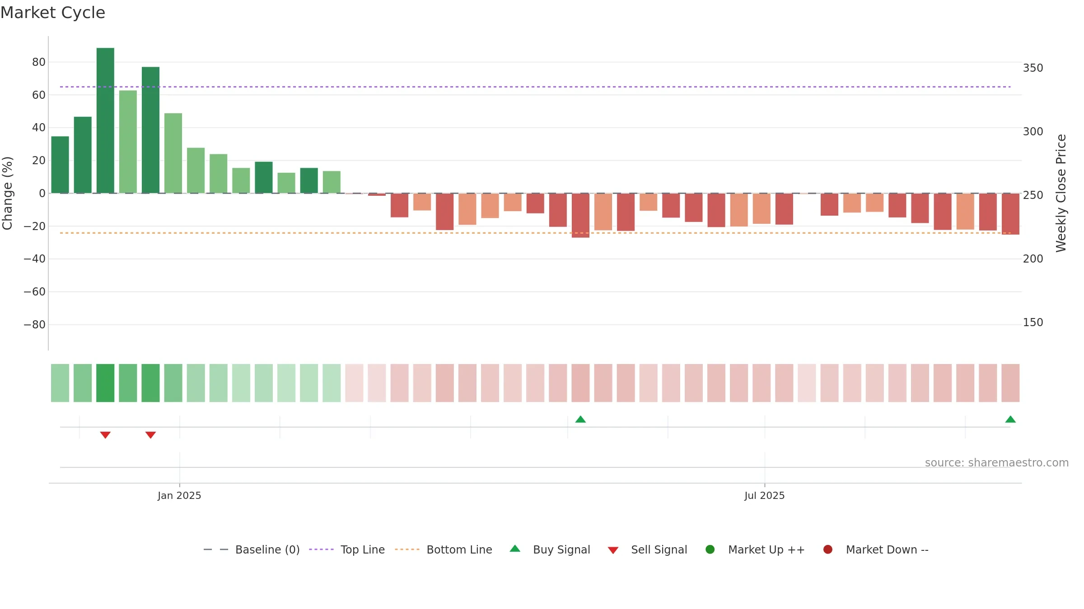Click the oldest dark green bar near 35%
Screen dimensions: 1084x609
[x=60, y=165]
